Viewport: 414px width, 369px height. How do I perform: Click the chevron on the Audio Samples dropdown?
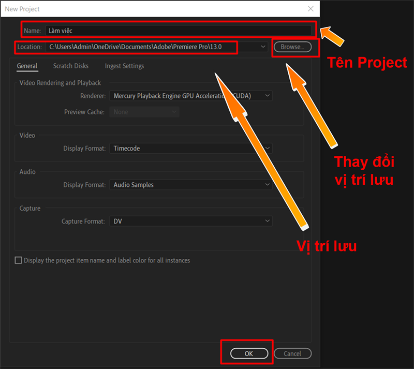pyautogui.click(x=268, y=185)
